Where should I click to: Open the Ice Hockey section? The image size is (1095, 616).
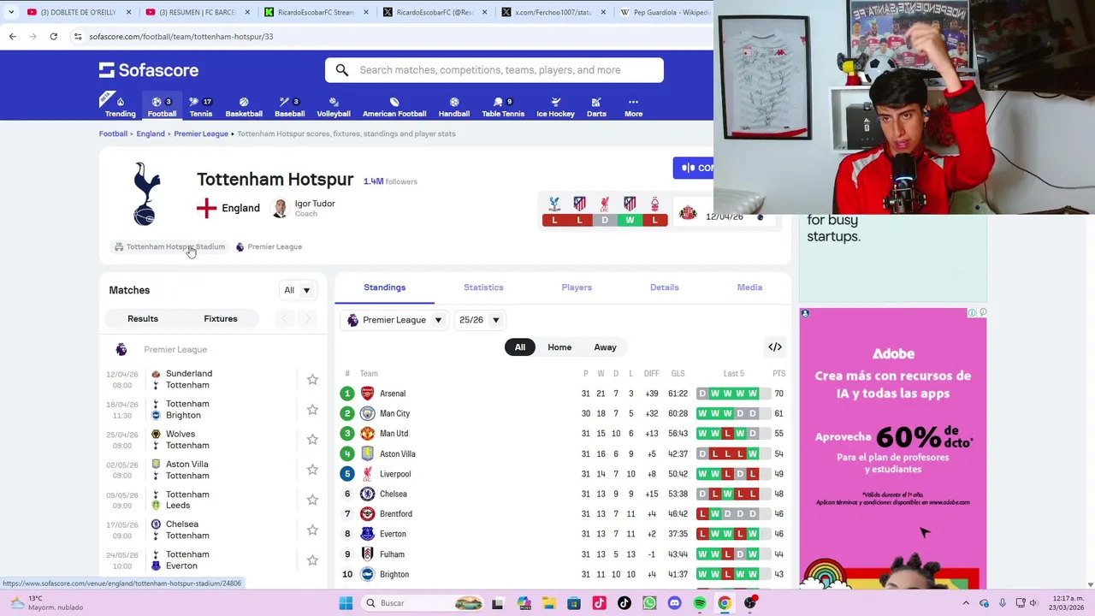point(555,106)
